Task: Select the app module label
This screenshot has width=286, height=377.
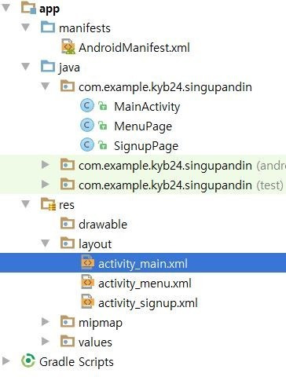Action: (49, 9)
